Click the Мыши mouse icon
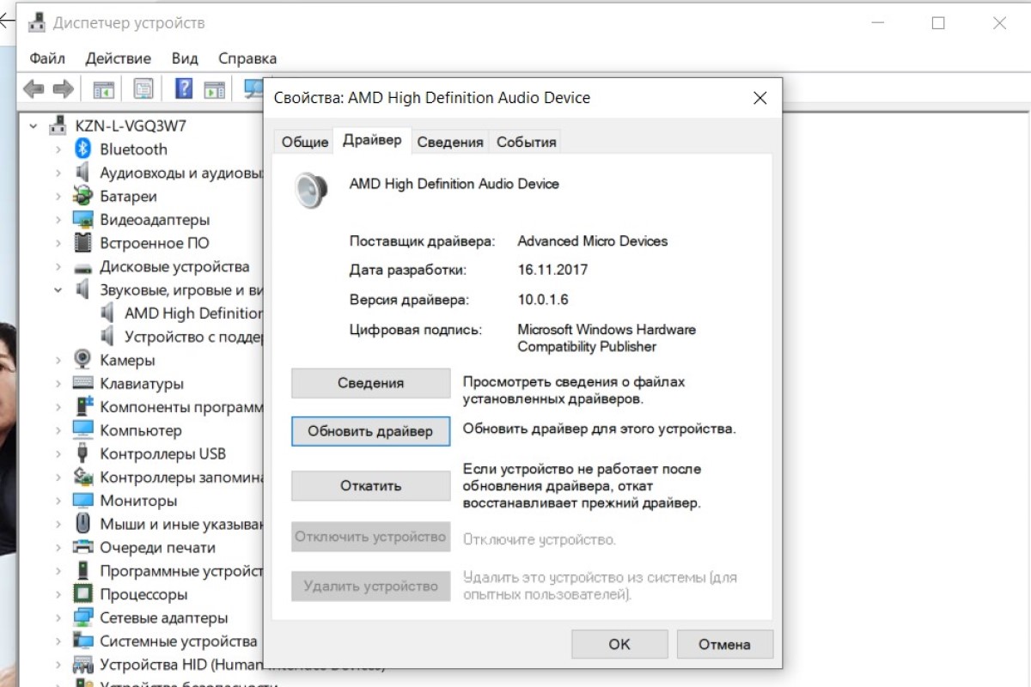The image size is (1031, 687). (83, 524)
